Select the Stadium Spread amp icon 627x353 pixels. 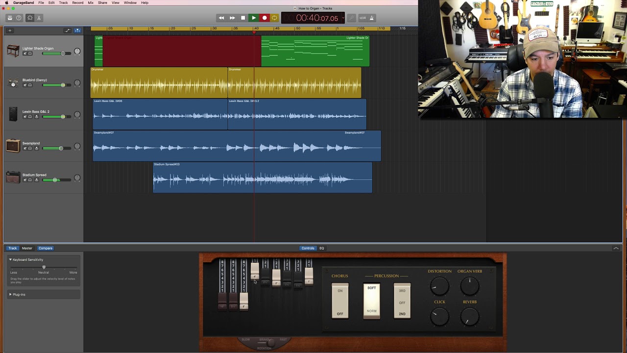pyautogui.click(x=13, y=177)
